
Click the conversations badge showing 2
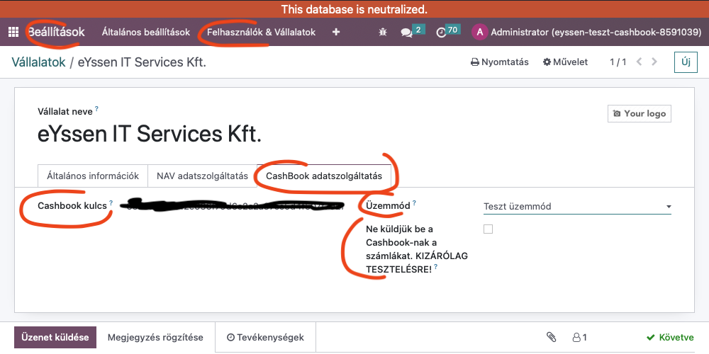[x=418, y=30]
